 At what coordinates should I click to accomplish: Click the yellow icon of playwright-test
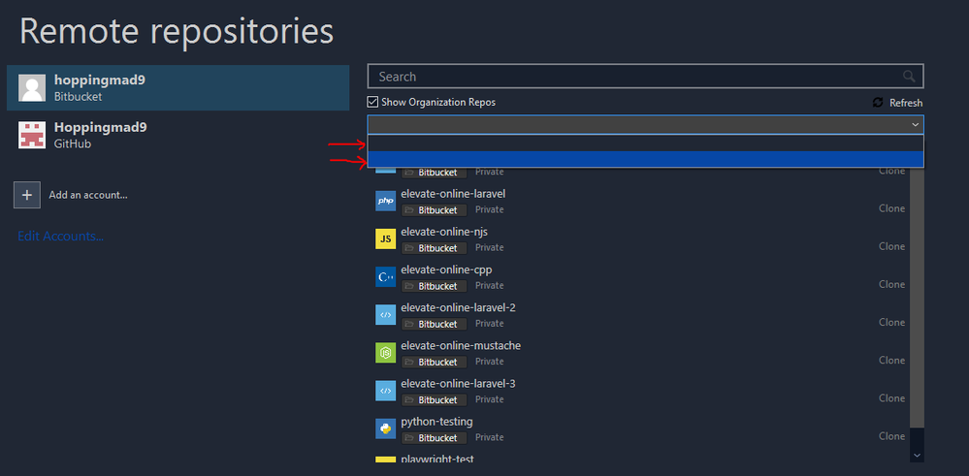386,460
